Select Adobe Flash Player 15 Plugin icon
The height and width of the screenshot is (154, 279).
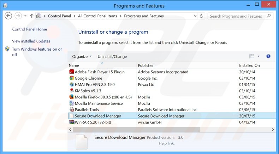point(72,72)
